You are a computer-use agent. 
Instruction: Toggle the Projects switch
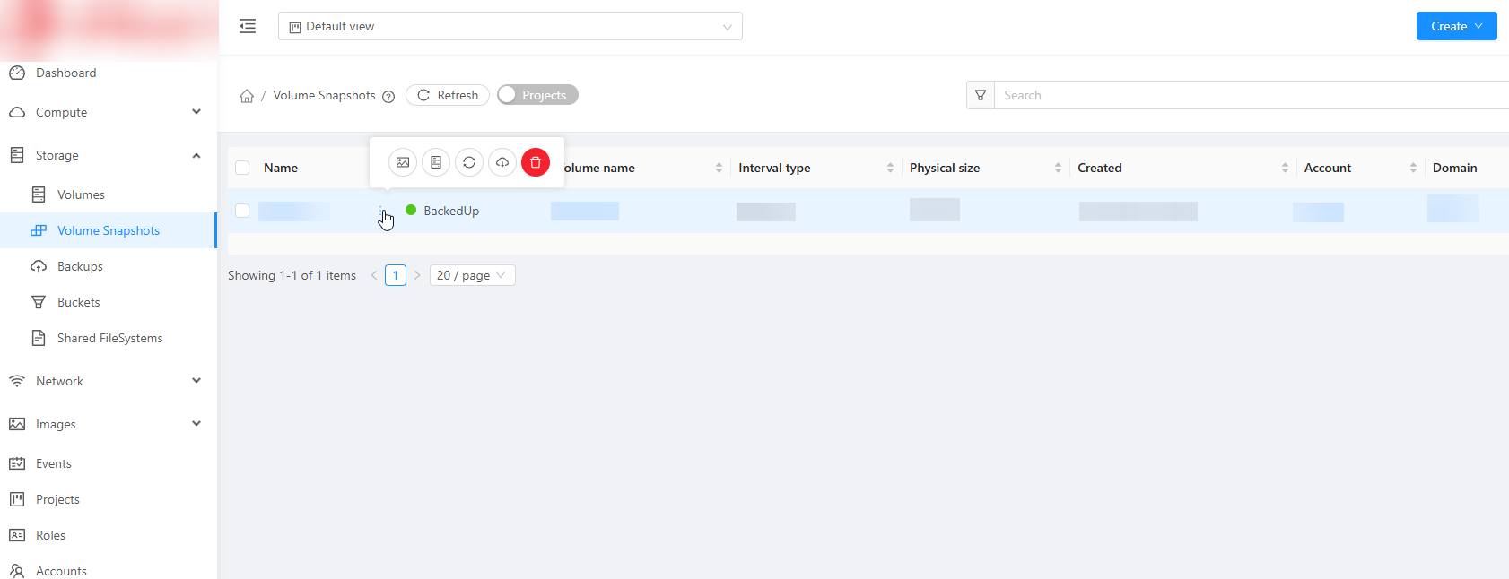tap(537, 95)
